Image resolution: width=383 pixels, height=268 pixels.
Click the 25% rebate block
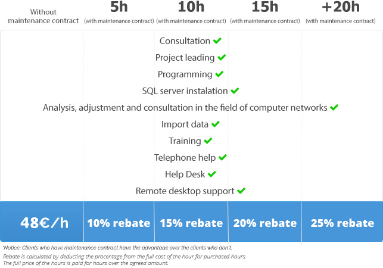342,222
